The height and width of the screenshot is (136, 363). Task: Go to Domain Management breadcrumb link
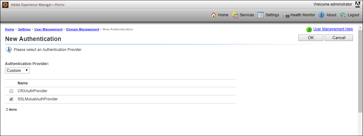83,29
